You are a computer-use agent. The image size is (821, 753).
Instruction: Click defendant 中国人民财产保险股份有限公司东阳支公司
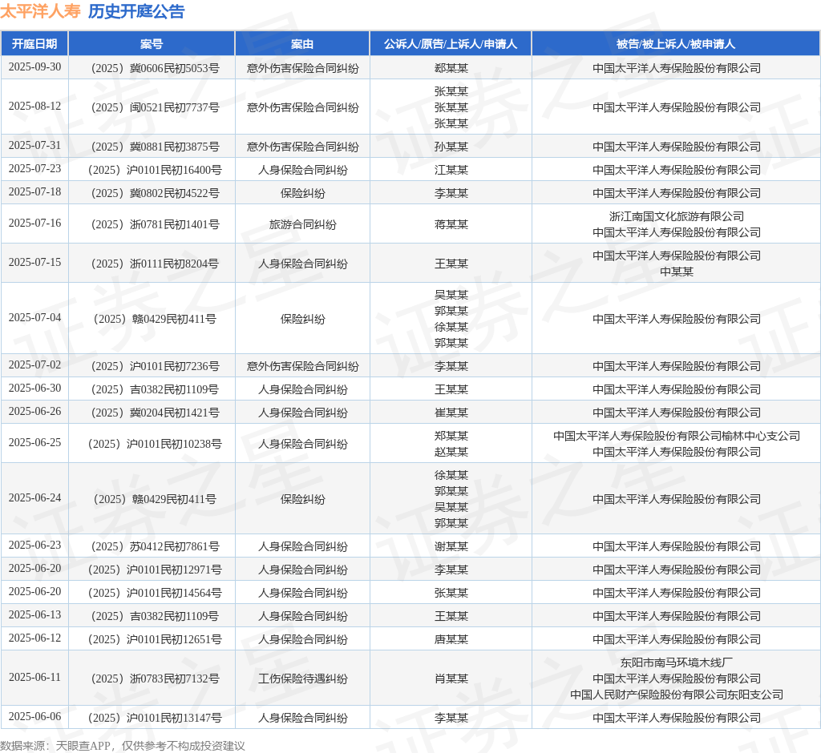677,695
